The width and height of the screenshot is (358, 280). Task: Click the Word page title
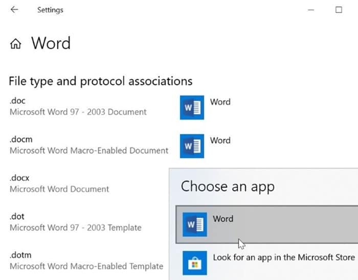[51, 43]
